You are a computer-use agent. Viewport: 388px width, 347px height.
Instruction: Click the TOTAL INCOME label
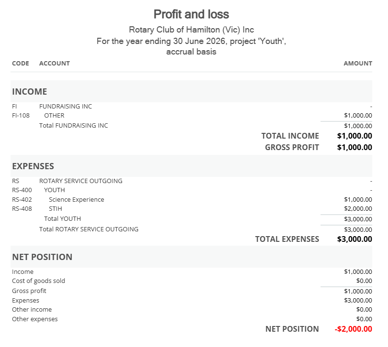click(290, 136)
